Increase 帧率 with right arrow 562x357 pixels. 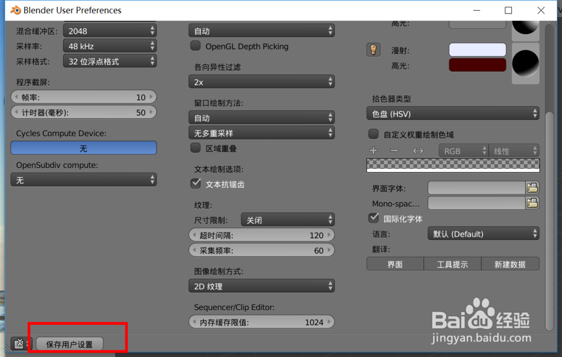click(151, 97)
